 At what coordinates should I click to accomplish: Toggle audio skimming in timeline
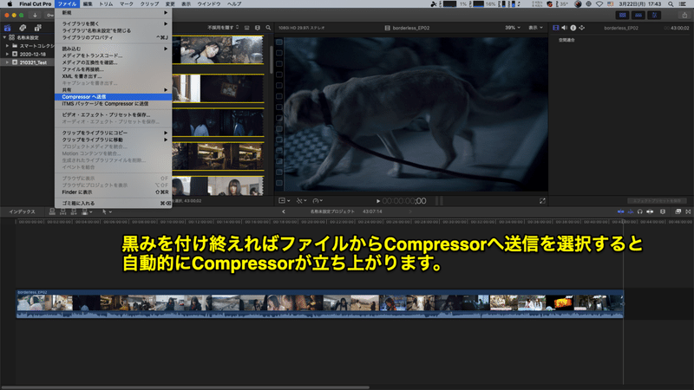coord(631,211)
